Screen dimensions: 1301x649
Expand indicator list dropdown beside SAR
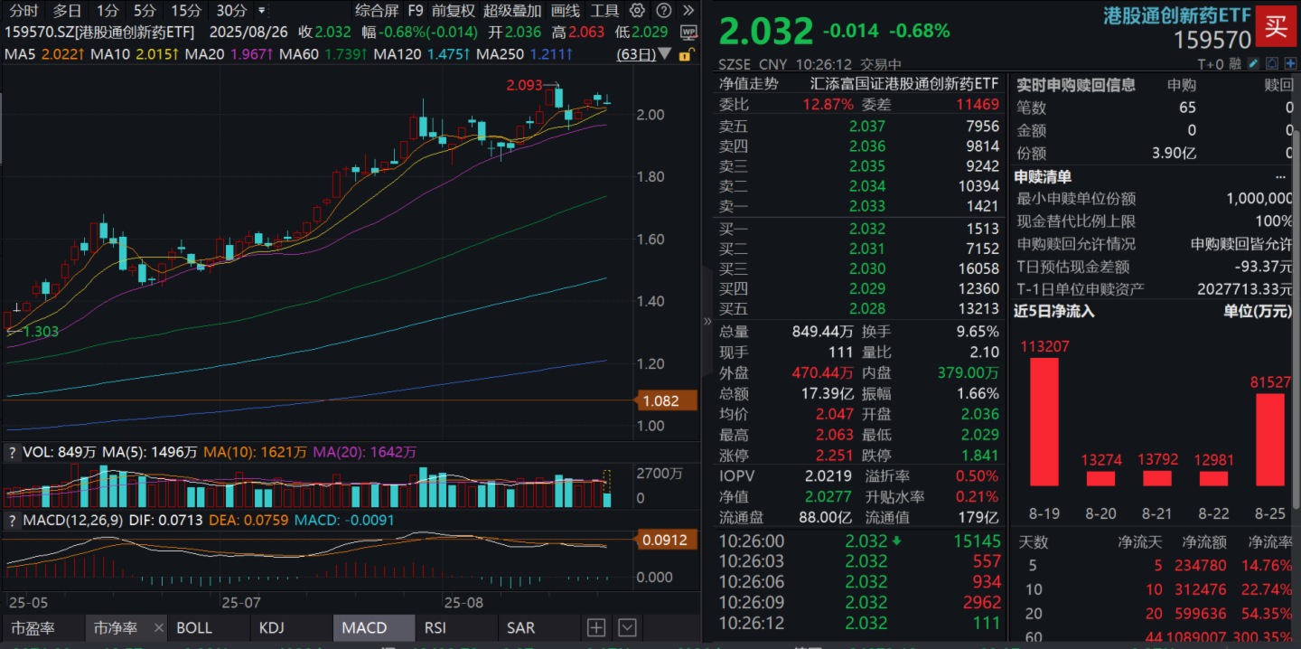click(x=627, y=627)
